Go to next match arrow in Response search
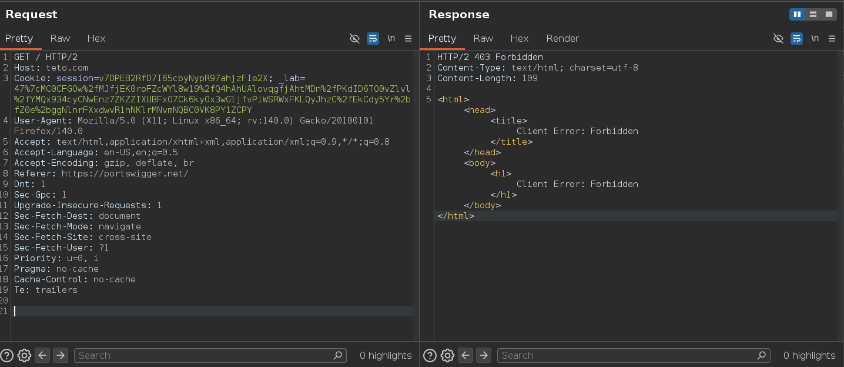 483,355
